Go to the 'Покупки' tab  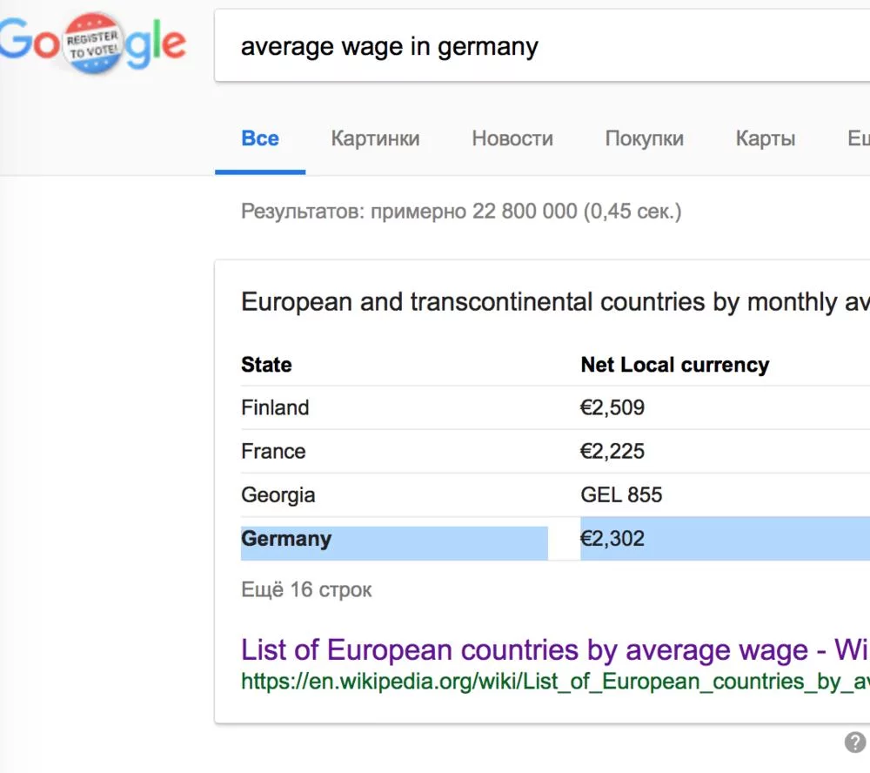coord(645,138)
